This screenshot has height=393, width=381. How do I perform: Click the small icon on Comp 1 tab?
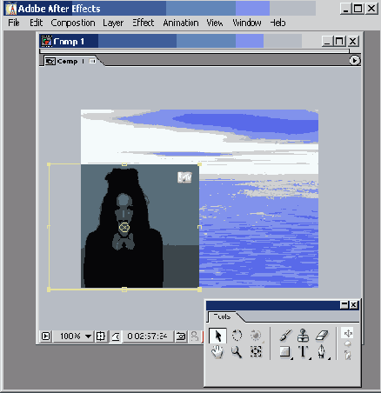point(92,61)
